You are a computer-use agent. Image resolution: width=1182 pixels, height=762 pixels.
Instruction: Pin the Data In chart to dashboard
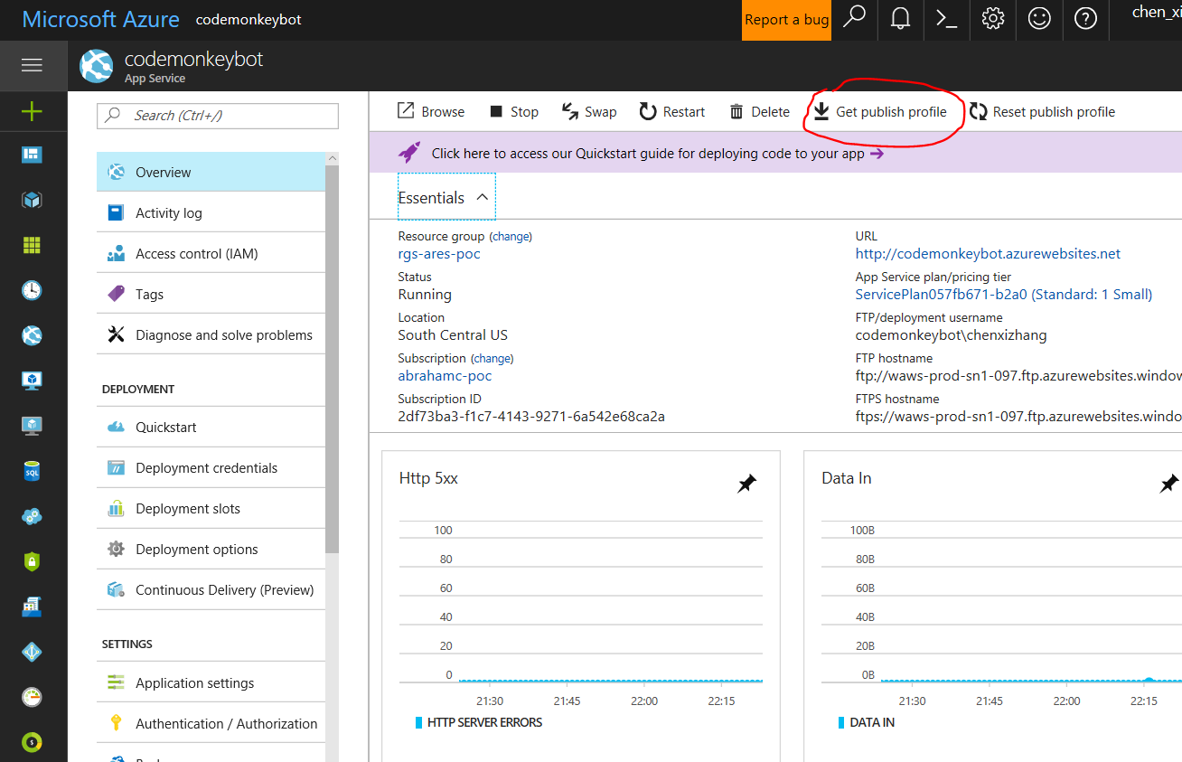[x=1168, y=484]
